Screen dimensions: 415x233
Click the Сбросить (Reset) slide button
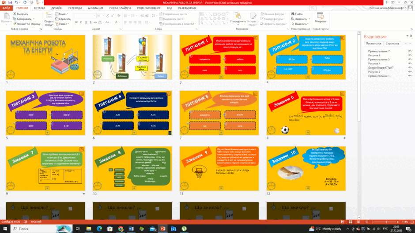63,19
